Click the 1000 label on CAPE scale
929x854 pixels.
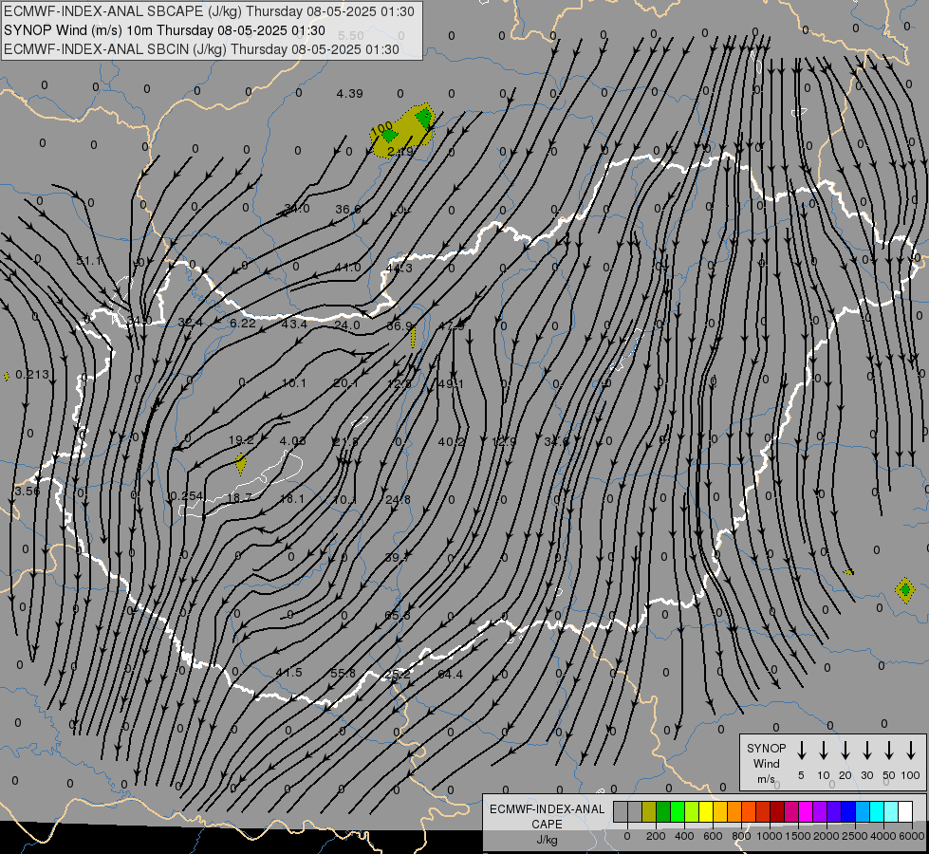click(x=769, y=836)
